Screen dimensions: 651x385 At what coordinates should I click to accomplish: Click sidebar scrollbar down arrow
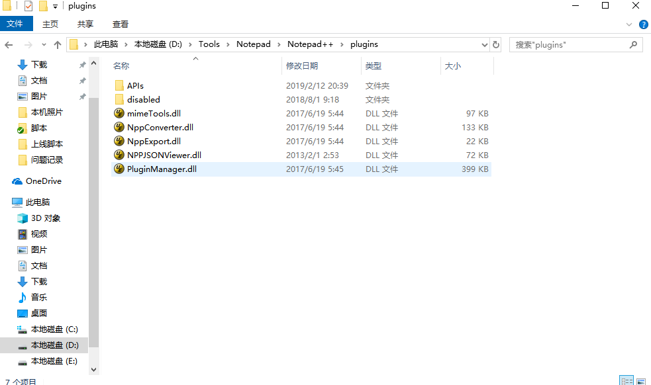coord(94,370)
